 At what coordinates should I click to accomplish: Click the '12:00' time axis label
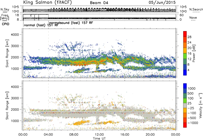coord(99,135)
